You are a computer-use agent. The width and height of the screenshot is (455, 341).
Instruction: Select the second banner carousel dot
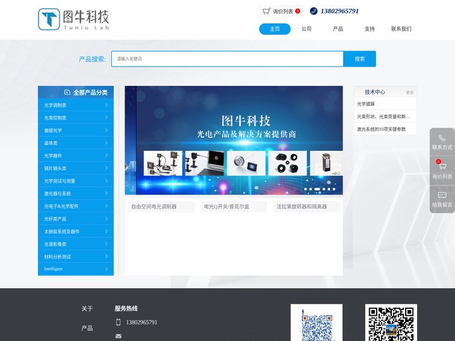(311, 189)
